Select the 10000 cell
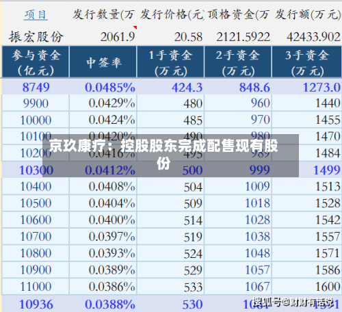 (x=36, y=120)
